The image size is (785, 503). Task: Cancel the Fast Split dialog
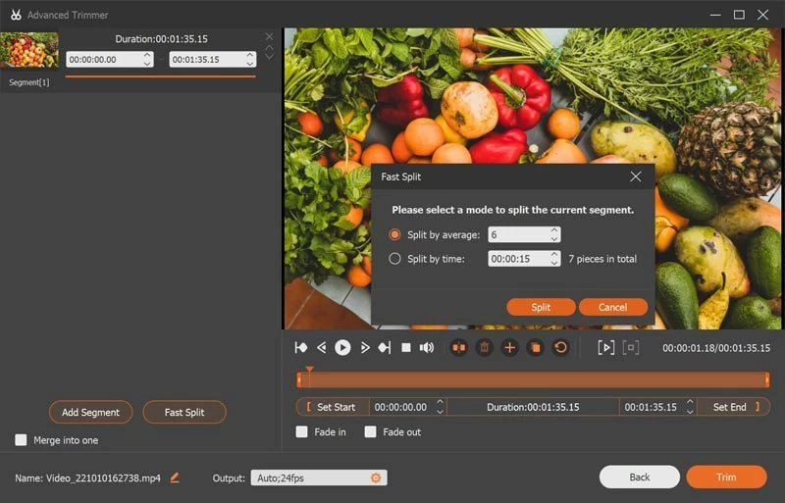pyautogui.click(x=612, y=307)
